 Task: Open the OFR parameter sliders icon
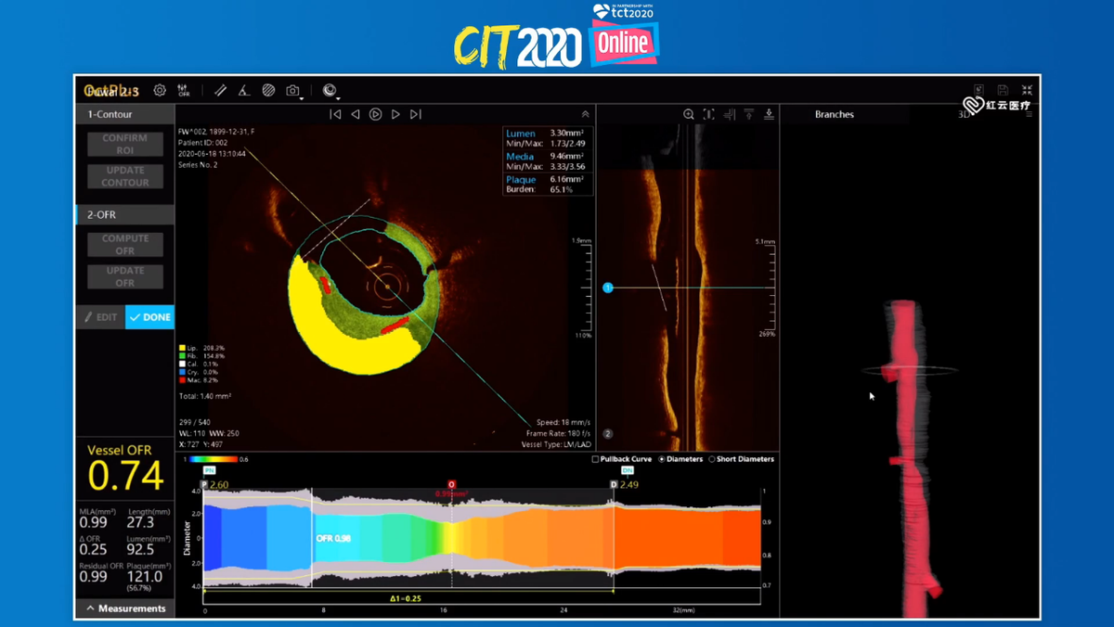click(x=184, y=90)
